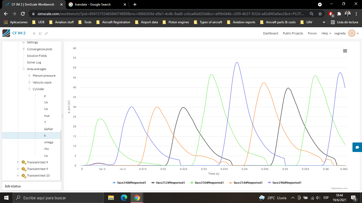Image resolution: width=362 pixels, height=203 pixels.
Task: Toggle the face252@Imported1 series in legend
Action: (168, 183)
